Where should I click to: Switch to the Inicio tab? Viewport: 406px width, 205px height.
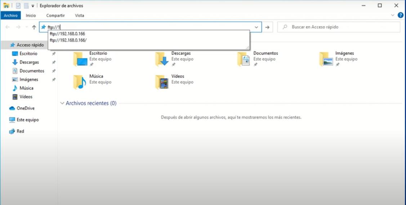click(x=31, y=15)
